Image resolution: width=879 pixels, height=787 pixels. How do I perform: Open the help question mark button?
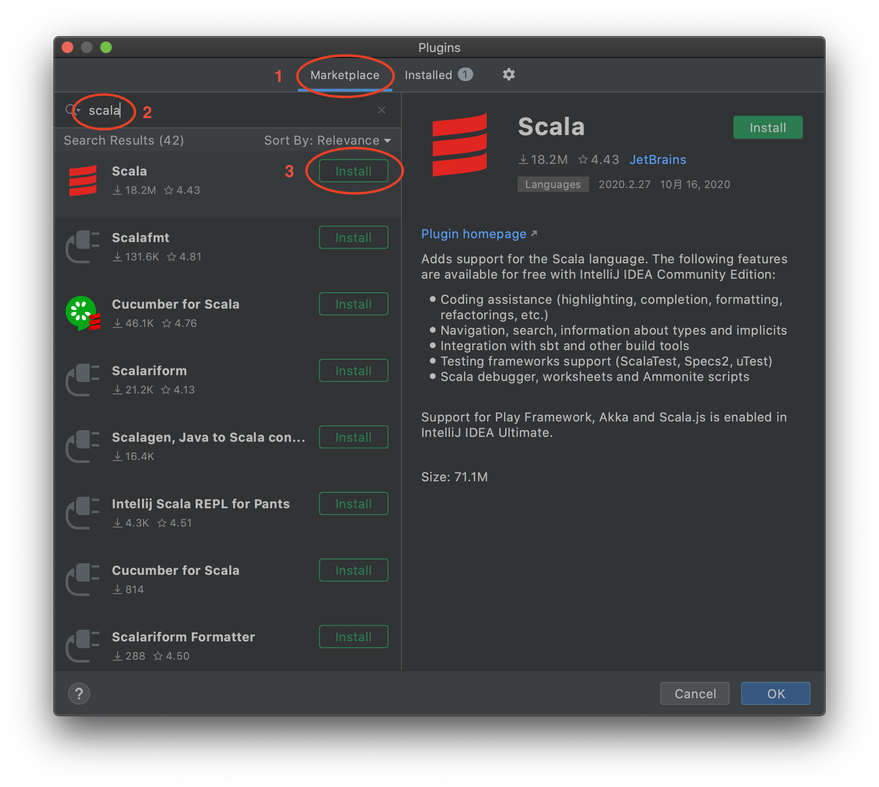[79, 693]
